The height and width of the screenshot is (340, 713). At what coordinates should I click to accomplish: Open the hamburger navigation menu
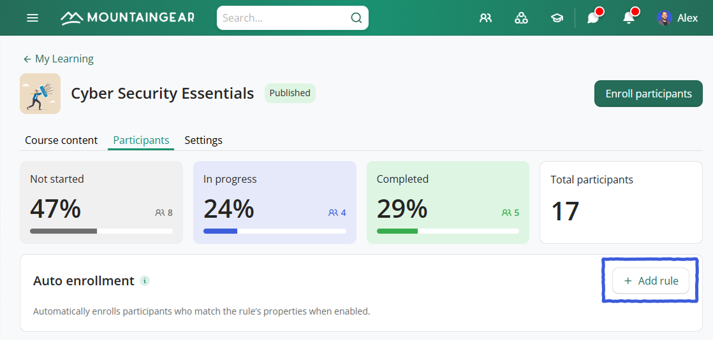tap(33, 18)
